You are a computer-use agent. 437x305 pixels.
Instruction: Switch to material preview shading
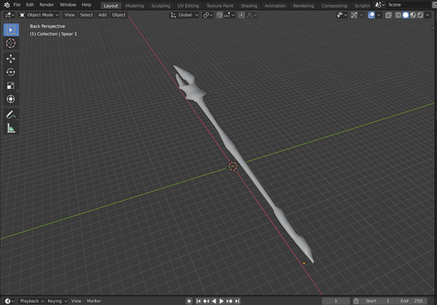tap(413, 15)
